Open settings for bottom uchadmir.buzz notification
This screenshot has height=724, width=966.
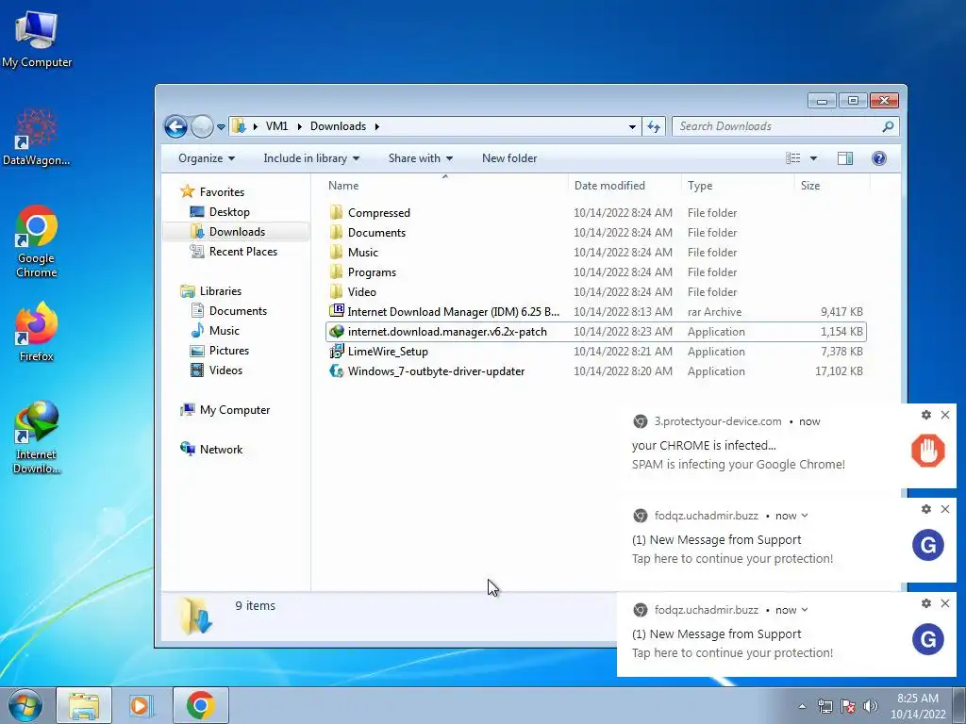(926, 603)
